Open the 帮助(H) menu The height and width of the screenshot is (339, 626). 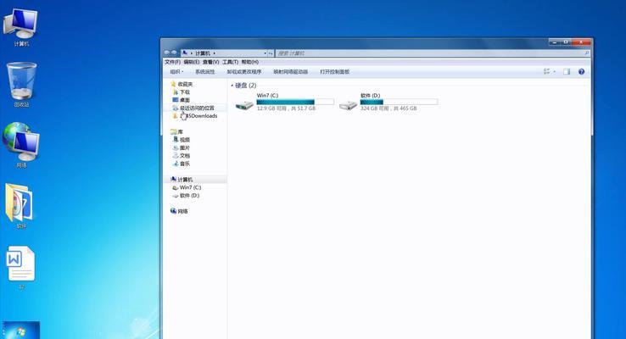click(x=250, y=62)
